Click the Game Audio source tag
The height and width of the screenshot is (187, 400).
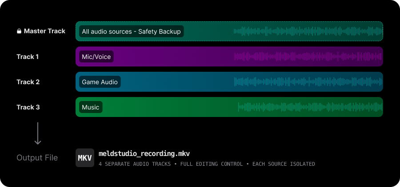[x=100, y=82]
